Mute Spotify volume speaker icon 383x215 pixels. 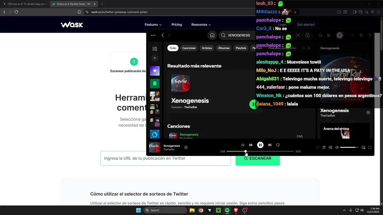coord(337,147)
